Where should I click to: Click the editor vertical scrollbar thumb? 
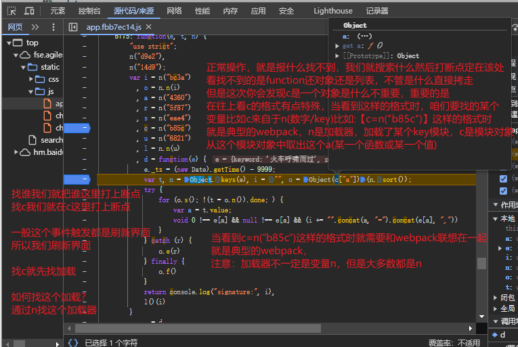pos(481,264)
